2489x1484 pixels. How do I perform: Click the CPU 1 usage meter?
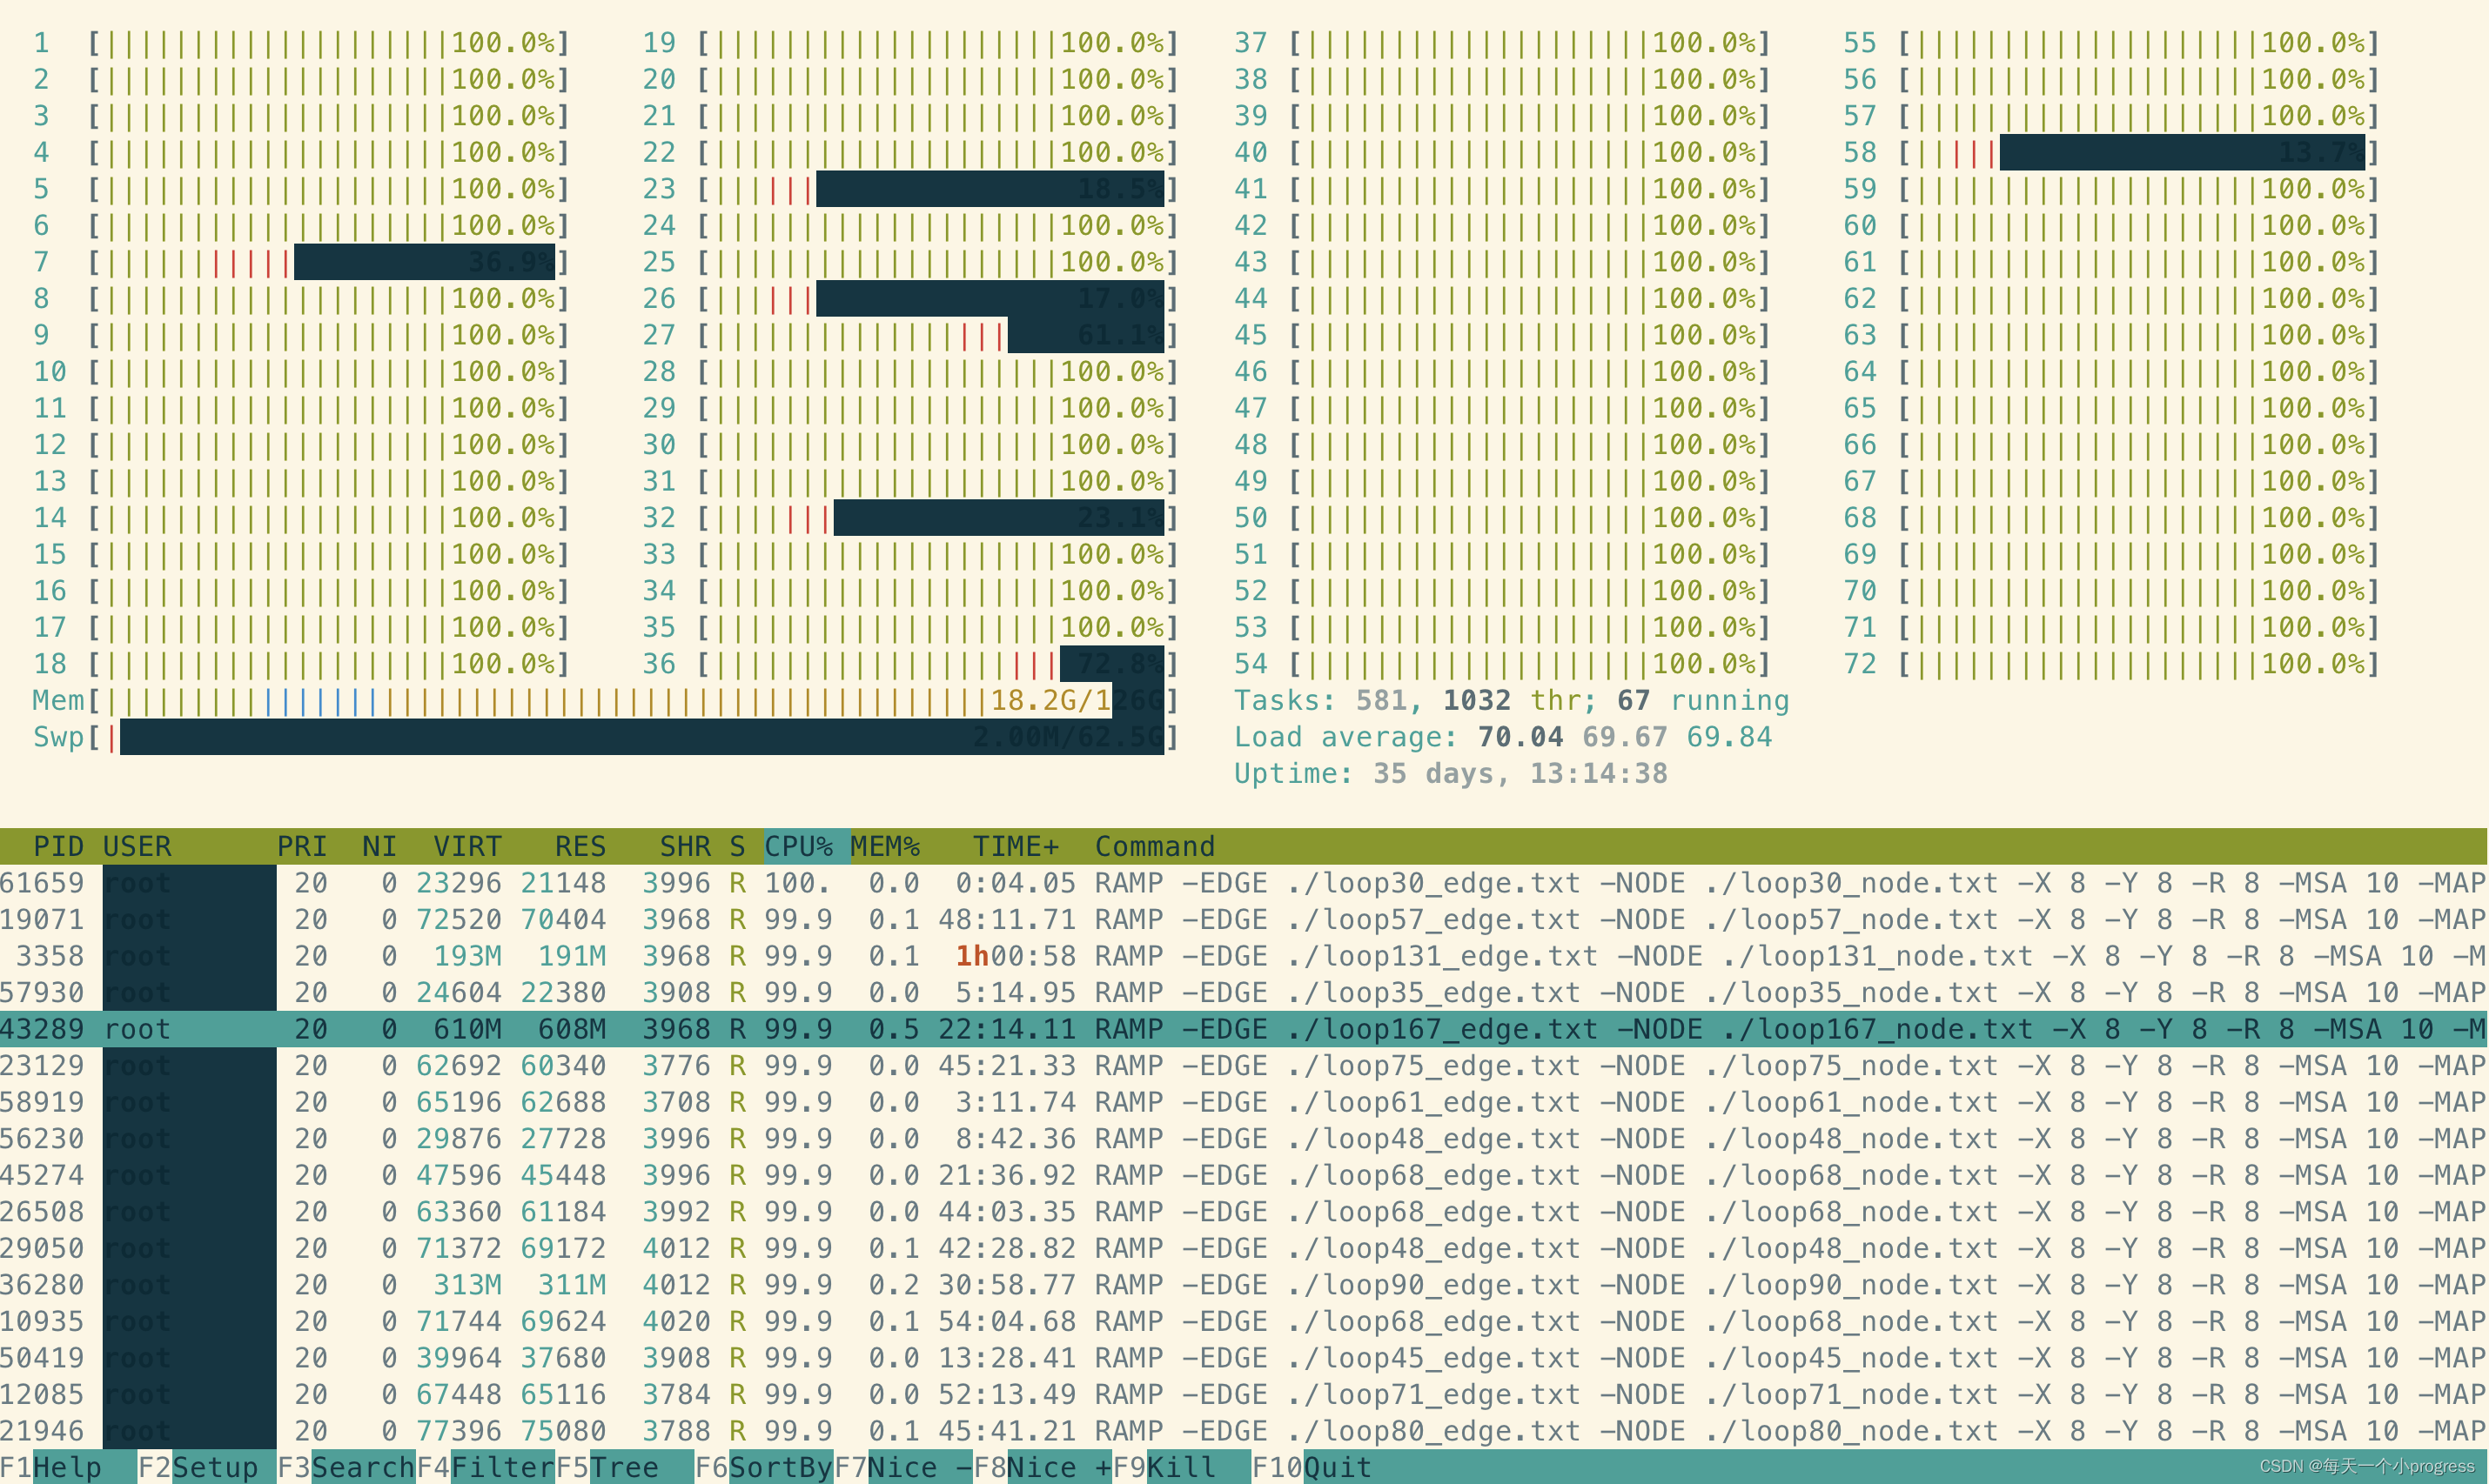pos(301,43)
